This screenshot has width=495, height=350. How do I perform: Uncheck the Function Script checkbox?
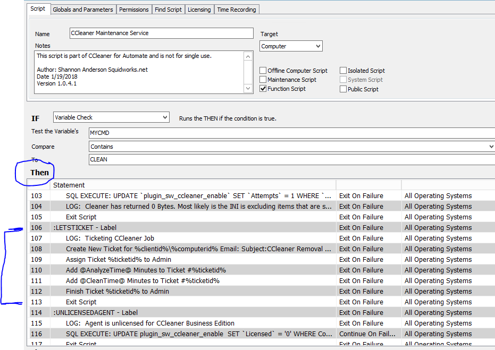(x=263, y=89)
